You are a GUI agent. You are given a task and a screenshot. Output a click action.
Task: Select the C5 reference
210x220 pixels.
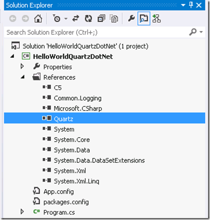pyautogui.click(x=58, y=88)
